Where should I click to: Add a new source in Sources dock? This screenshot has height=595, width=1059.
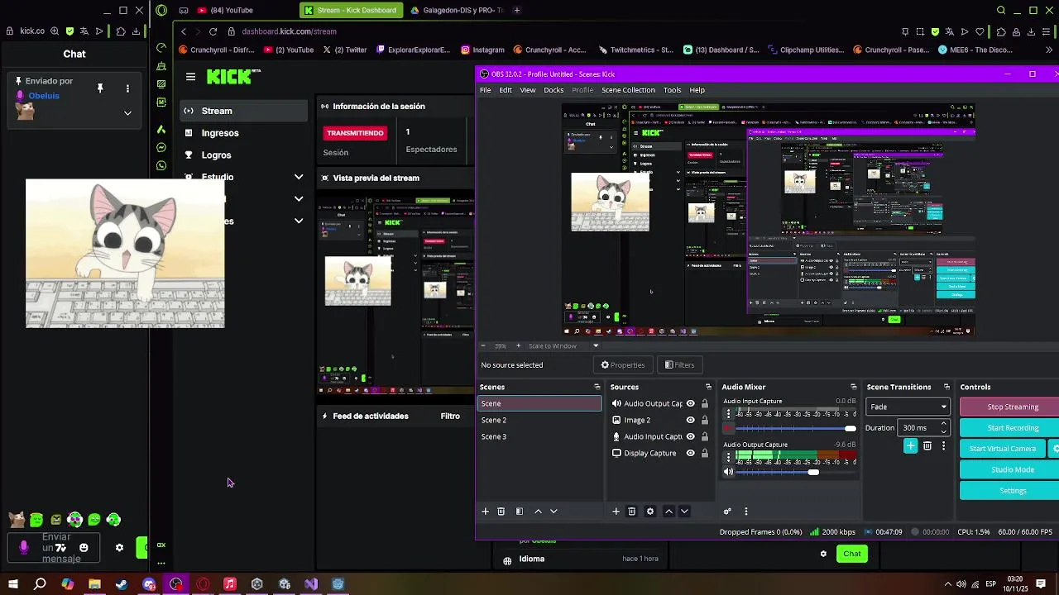[616, 512]
